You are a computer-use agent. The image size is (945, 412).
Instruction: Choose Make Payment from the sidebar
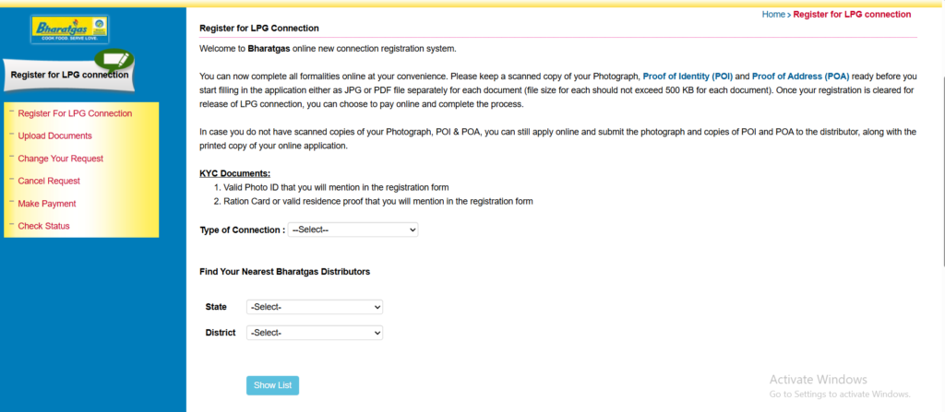[47, 204]
